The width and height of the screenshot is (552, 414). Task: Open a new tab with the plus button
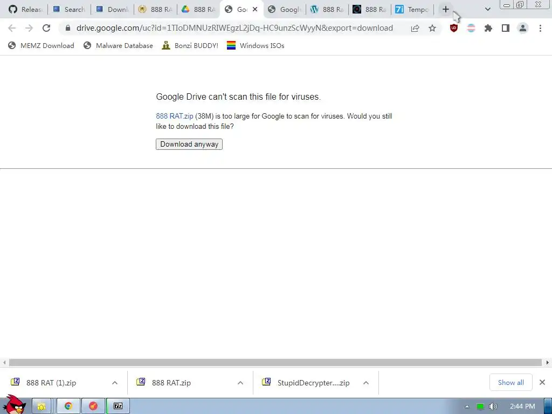pos(446,10)
